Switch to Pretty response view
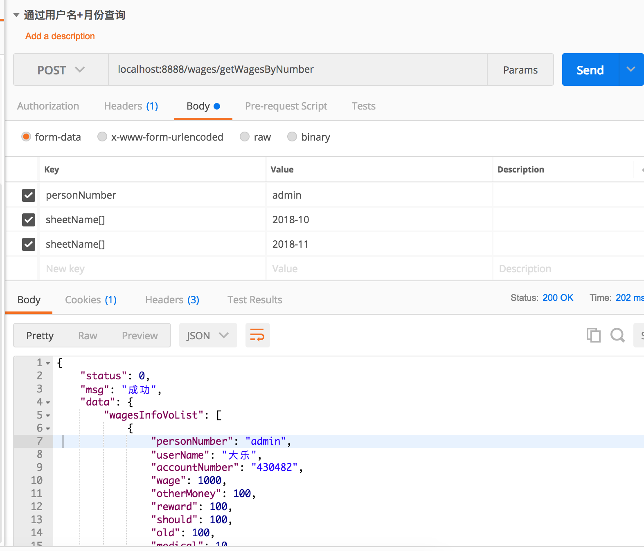 tap(40, 336)
